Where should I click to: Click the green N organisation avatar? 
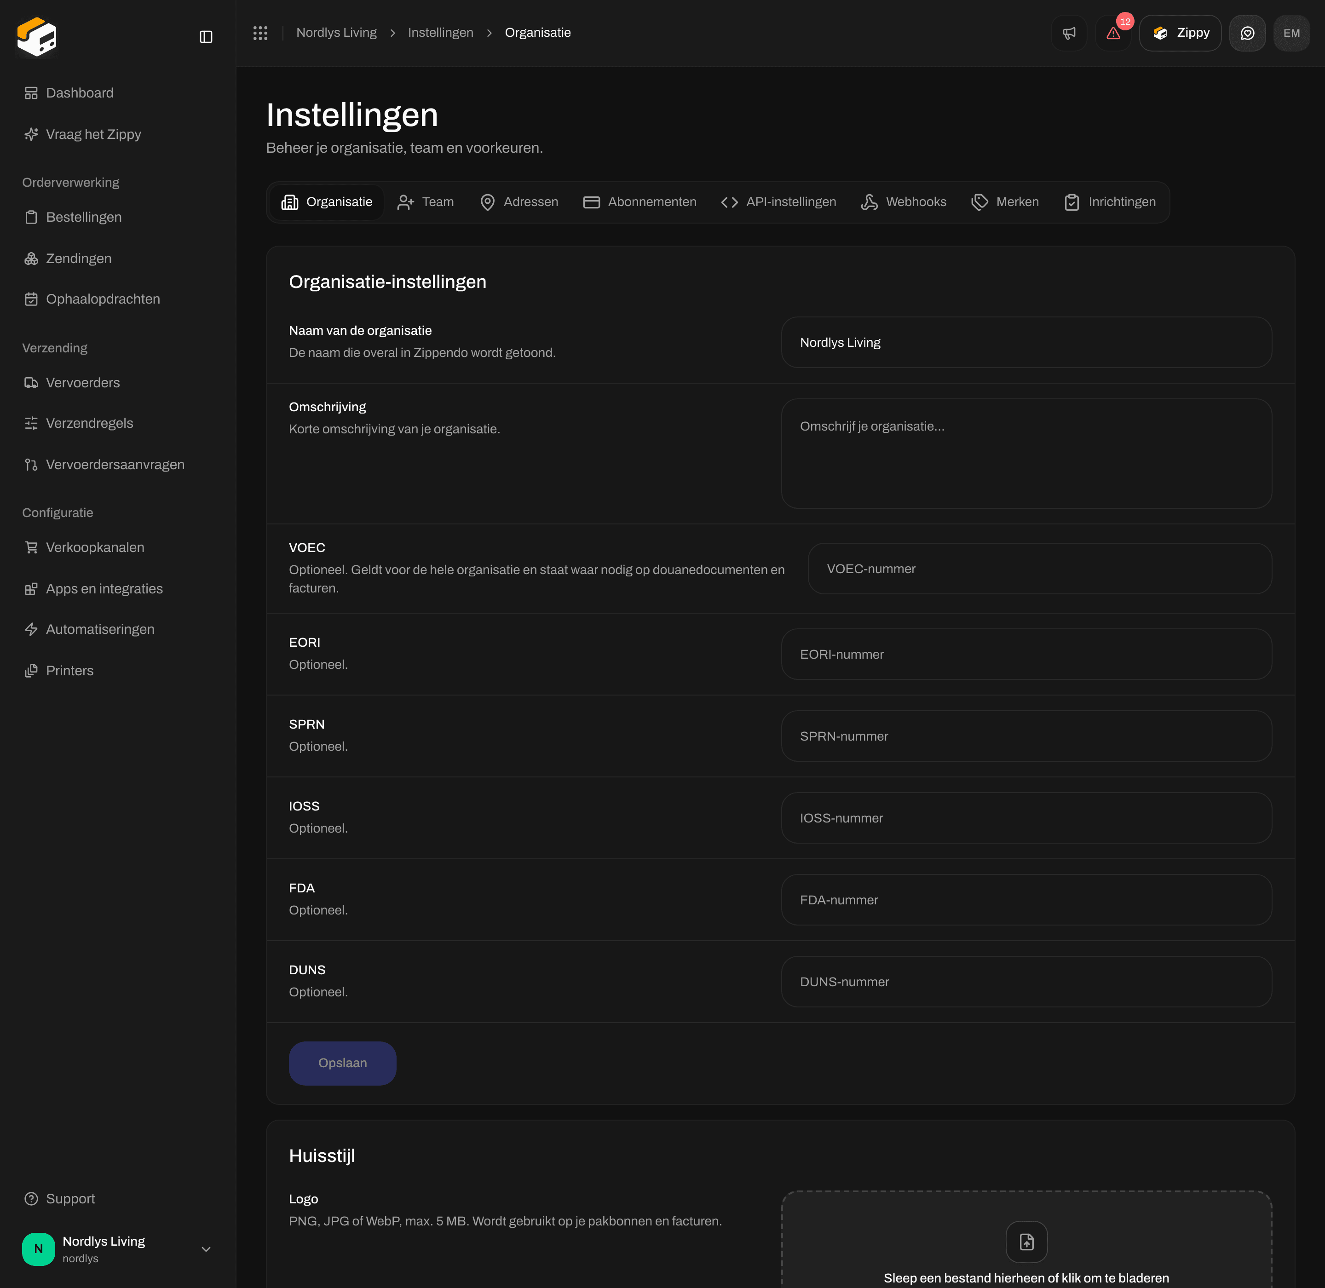point(39,1249)
